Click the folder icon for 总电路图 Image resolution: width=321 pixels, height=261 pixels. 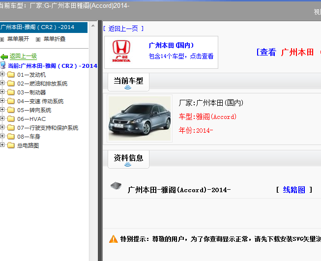11,145
